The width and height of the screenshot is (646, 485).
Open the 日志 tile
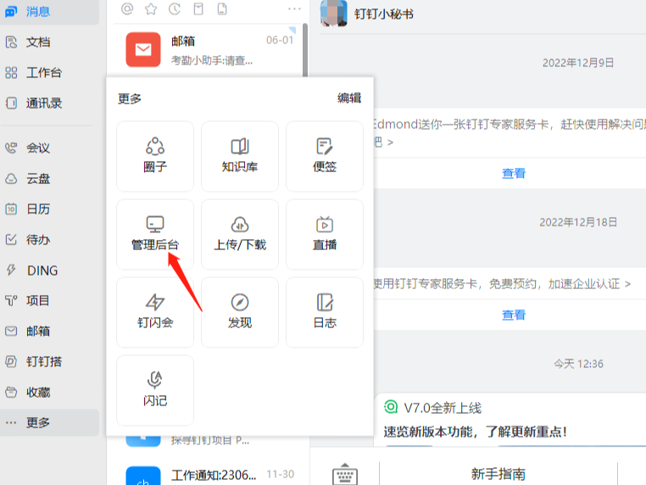325,312
